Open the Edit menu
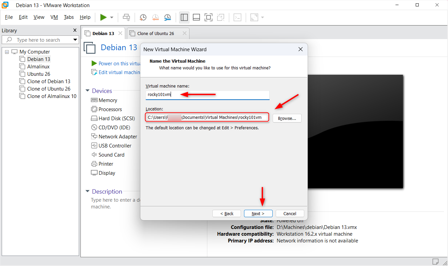The height and width of the screenshot is (266, 448). (23, 17)
